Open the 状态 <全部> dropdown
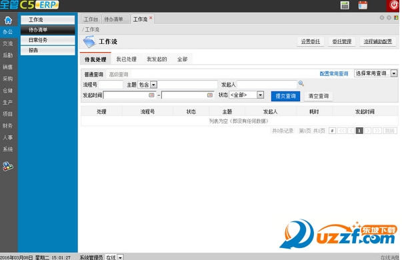Viewport: 402px width, 260px height. coord(261,95)
